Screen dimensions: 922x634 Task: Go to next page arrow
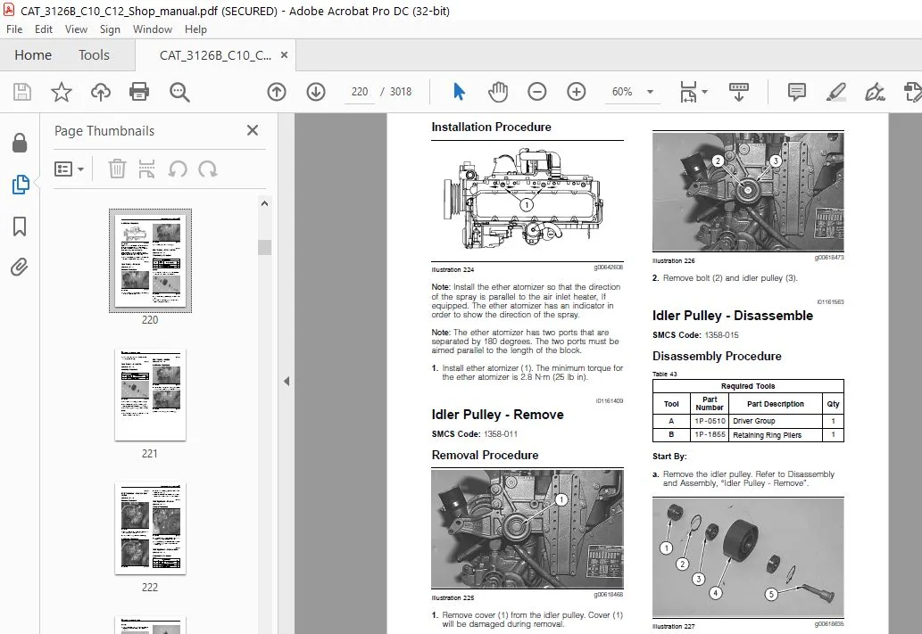click(316, 92)
